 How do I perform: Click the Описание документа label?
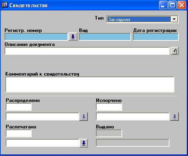point(30,44)
